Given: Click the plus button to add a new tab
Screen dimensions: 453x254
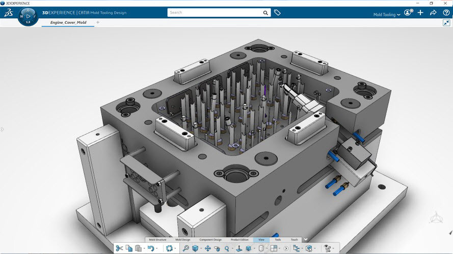Looking at the screenshot, I should pyautogui.click(x=98, y=22).
